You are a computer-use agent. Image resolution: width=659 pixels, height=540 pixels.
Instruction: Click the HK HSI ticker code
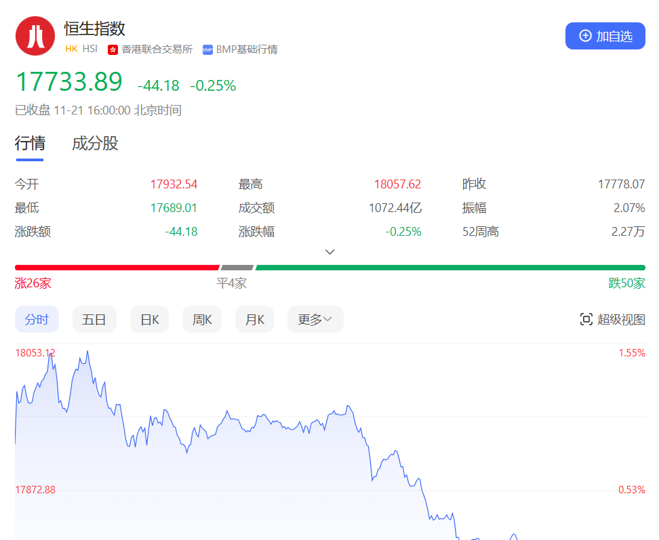[81, 49]
